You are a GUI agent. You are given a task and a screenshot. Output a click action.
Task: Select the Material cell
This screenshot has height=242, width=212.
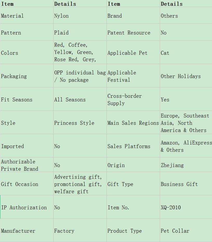click(x=27, y=16)
